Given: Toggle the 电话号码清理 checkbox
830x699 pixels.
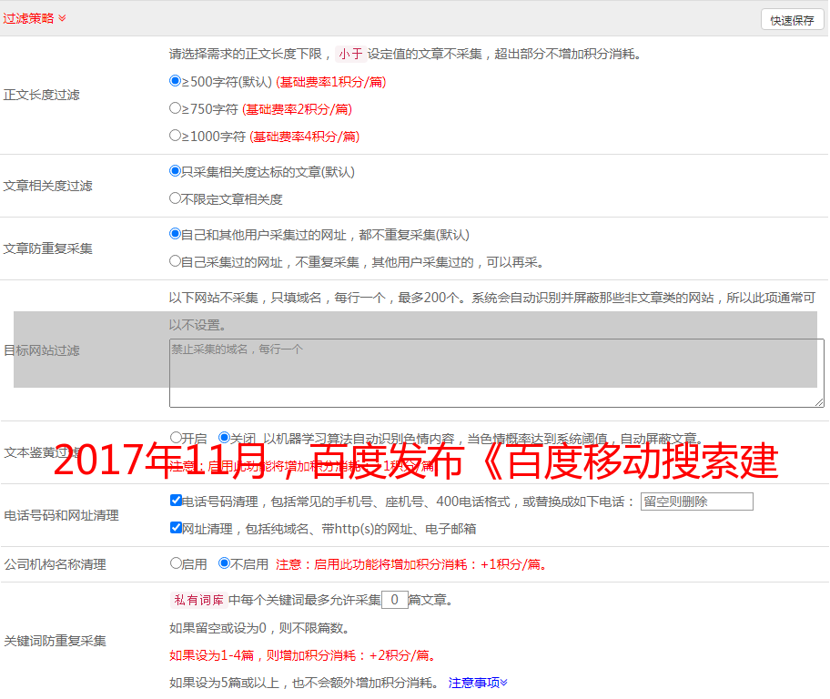Looking at the screenshot, I should coord(176,501).
